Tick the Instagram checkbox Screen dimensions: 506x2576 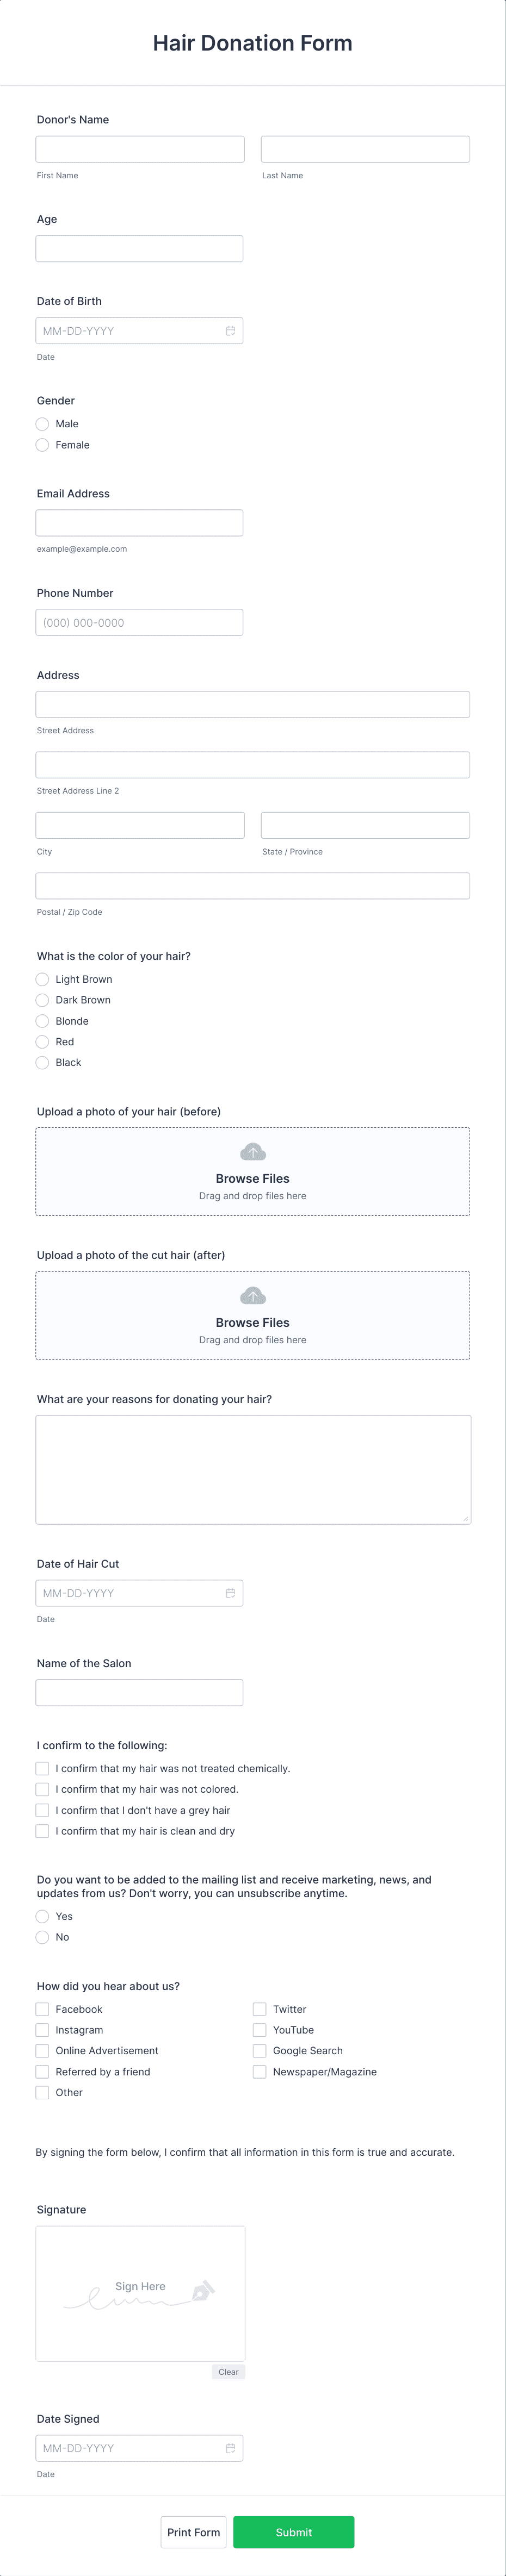pos(42,2030)
